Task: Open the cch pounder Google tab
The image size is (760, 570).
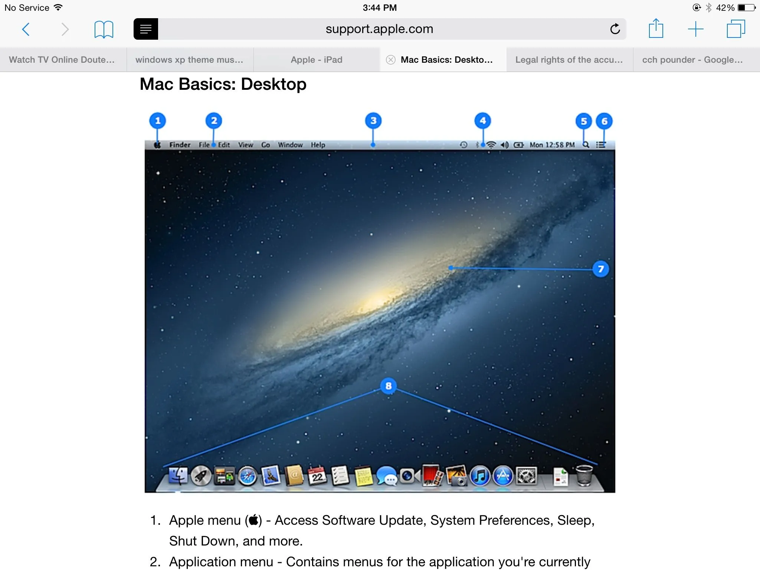Action: (x=692, y=60)
